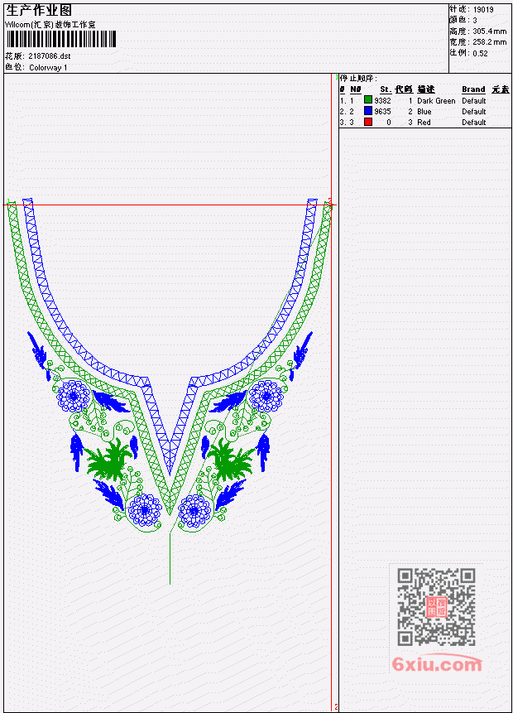Click the Wilcom studio name line
This screenshot has height=713, width=513.
click(x=50, y=25)
